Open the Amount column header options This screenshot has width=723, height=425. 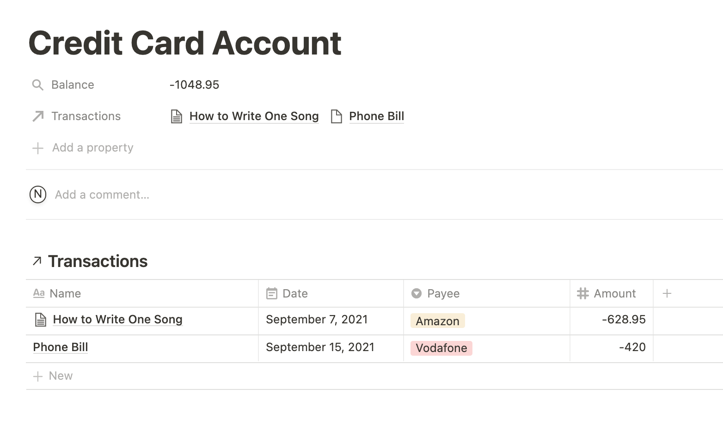612,293
